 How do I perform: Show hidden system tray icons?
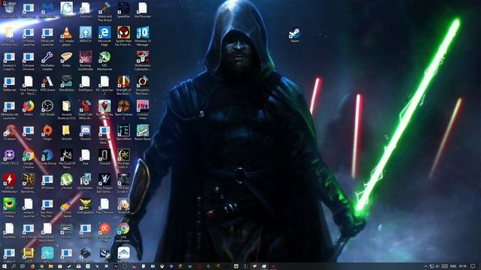pos(425,266)
